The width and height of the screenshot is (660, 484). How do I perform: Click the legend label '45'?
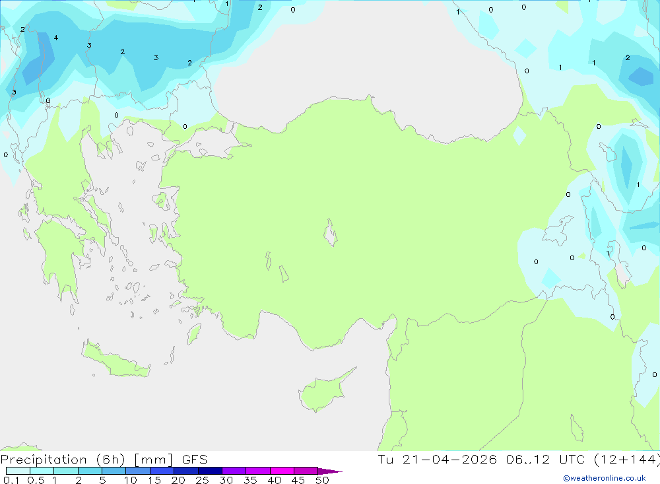point(298,480)
